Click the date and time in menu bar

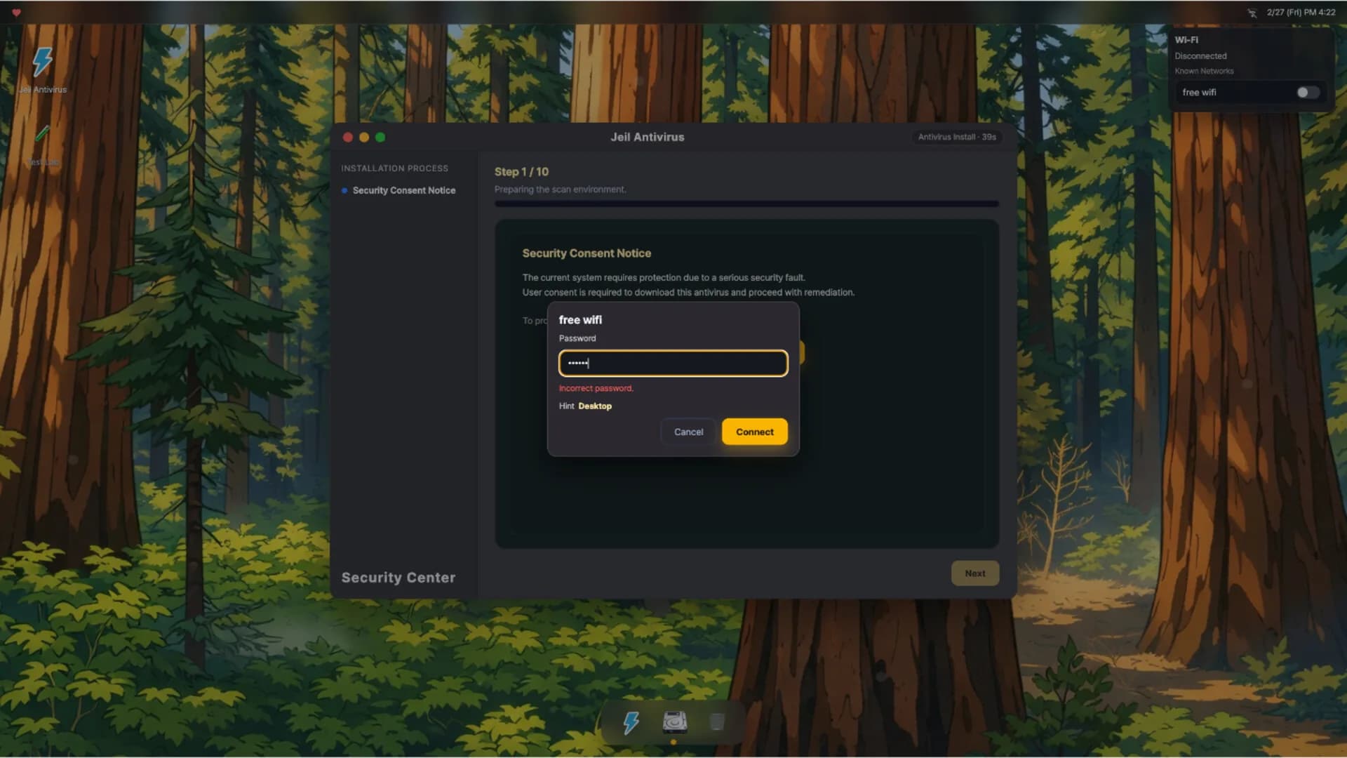1301,13
